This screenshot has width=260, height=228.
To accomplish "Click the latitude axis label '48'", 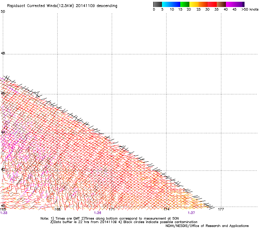I will tap(3, 53).
